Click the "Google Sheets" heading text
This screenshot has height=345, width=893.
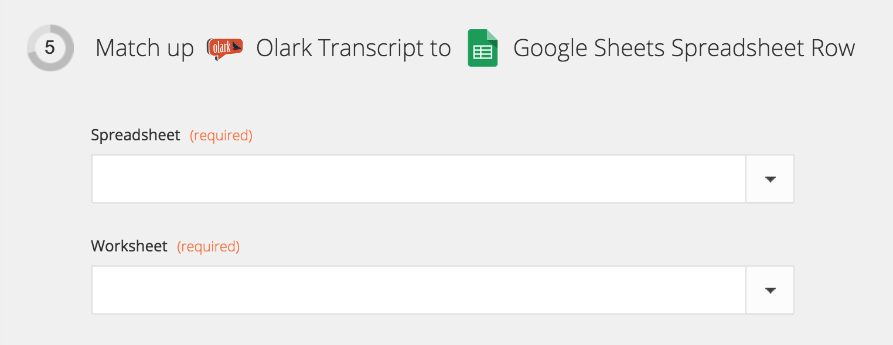589,49
